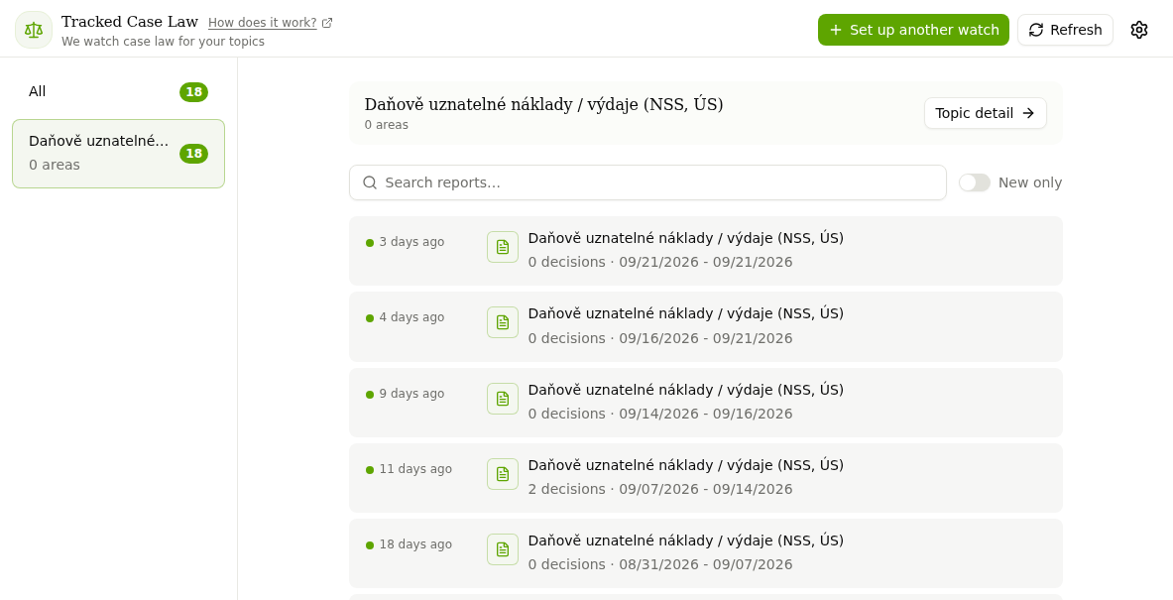Click the Tracked Case Law title

[x=130, y=22]
